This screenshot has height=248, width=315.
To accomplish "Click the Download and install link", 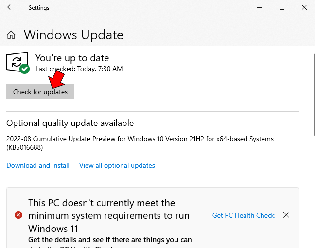I will tap(38, 165).
